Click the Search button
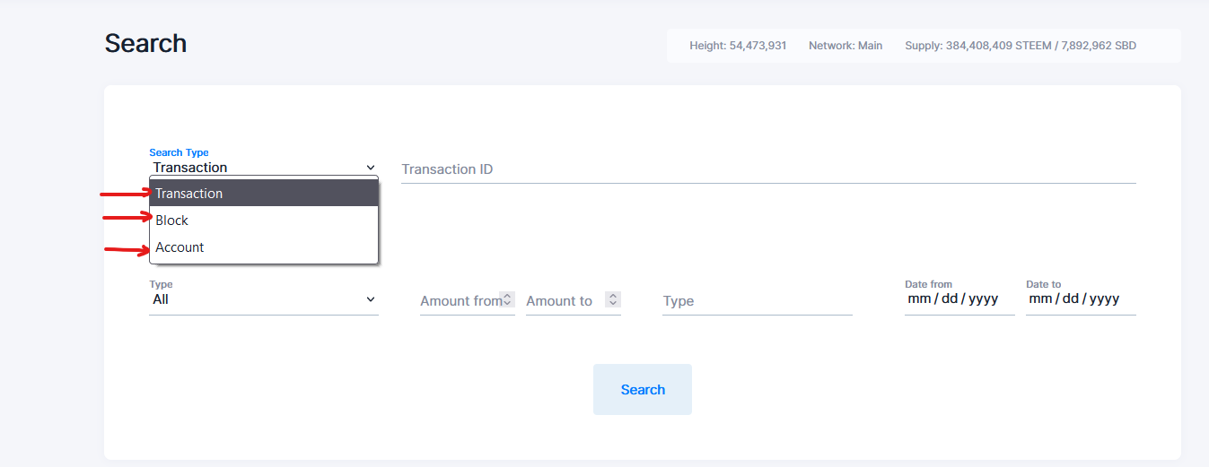1209x467 pixels. pyautogui.click(x=643, y=389)
